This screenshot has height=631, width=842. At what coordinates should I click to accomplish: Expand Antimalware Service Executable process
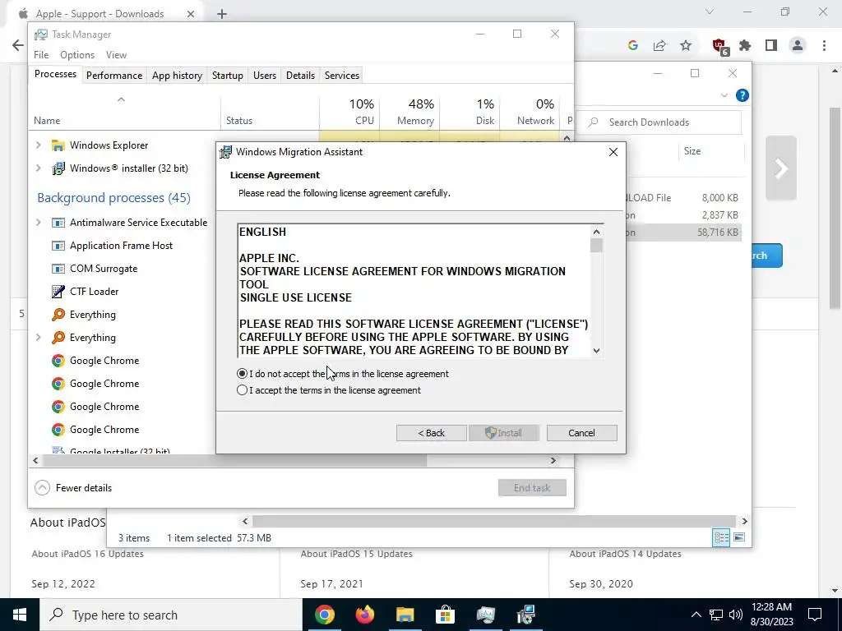tap(38, 222)
